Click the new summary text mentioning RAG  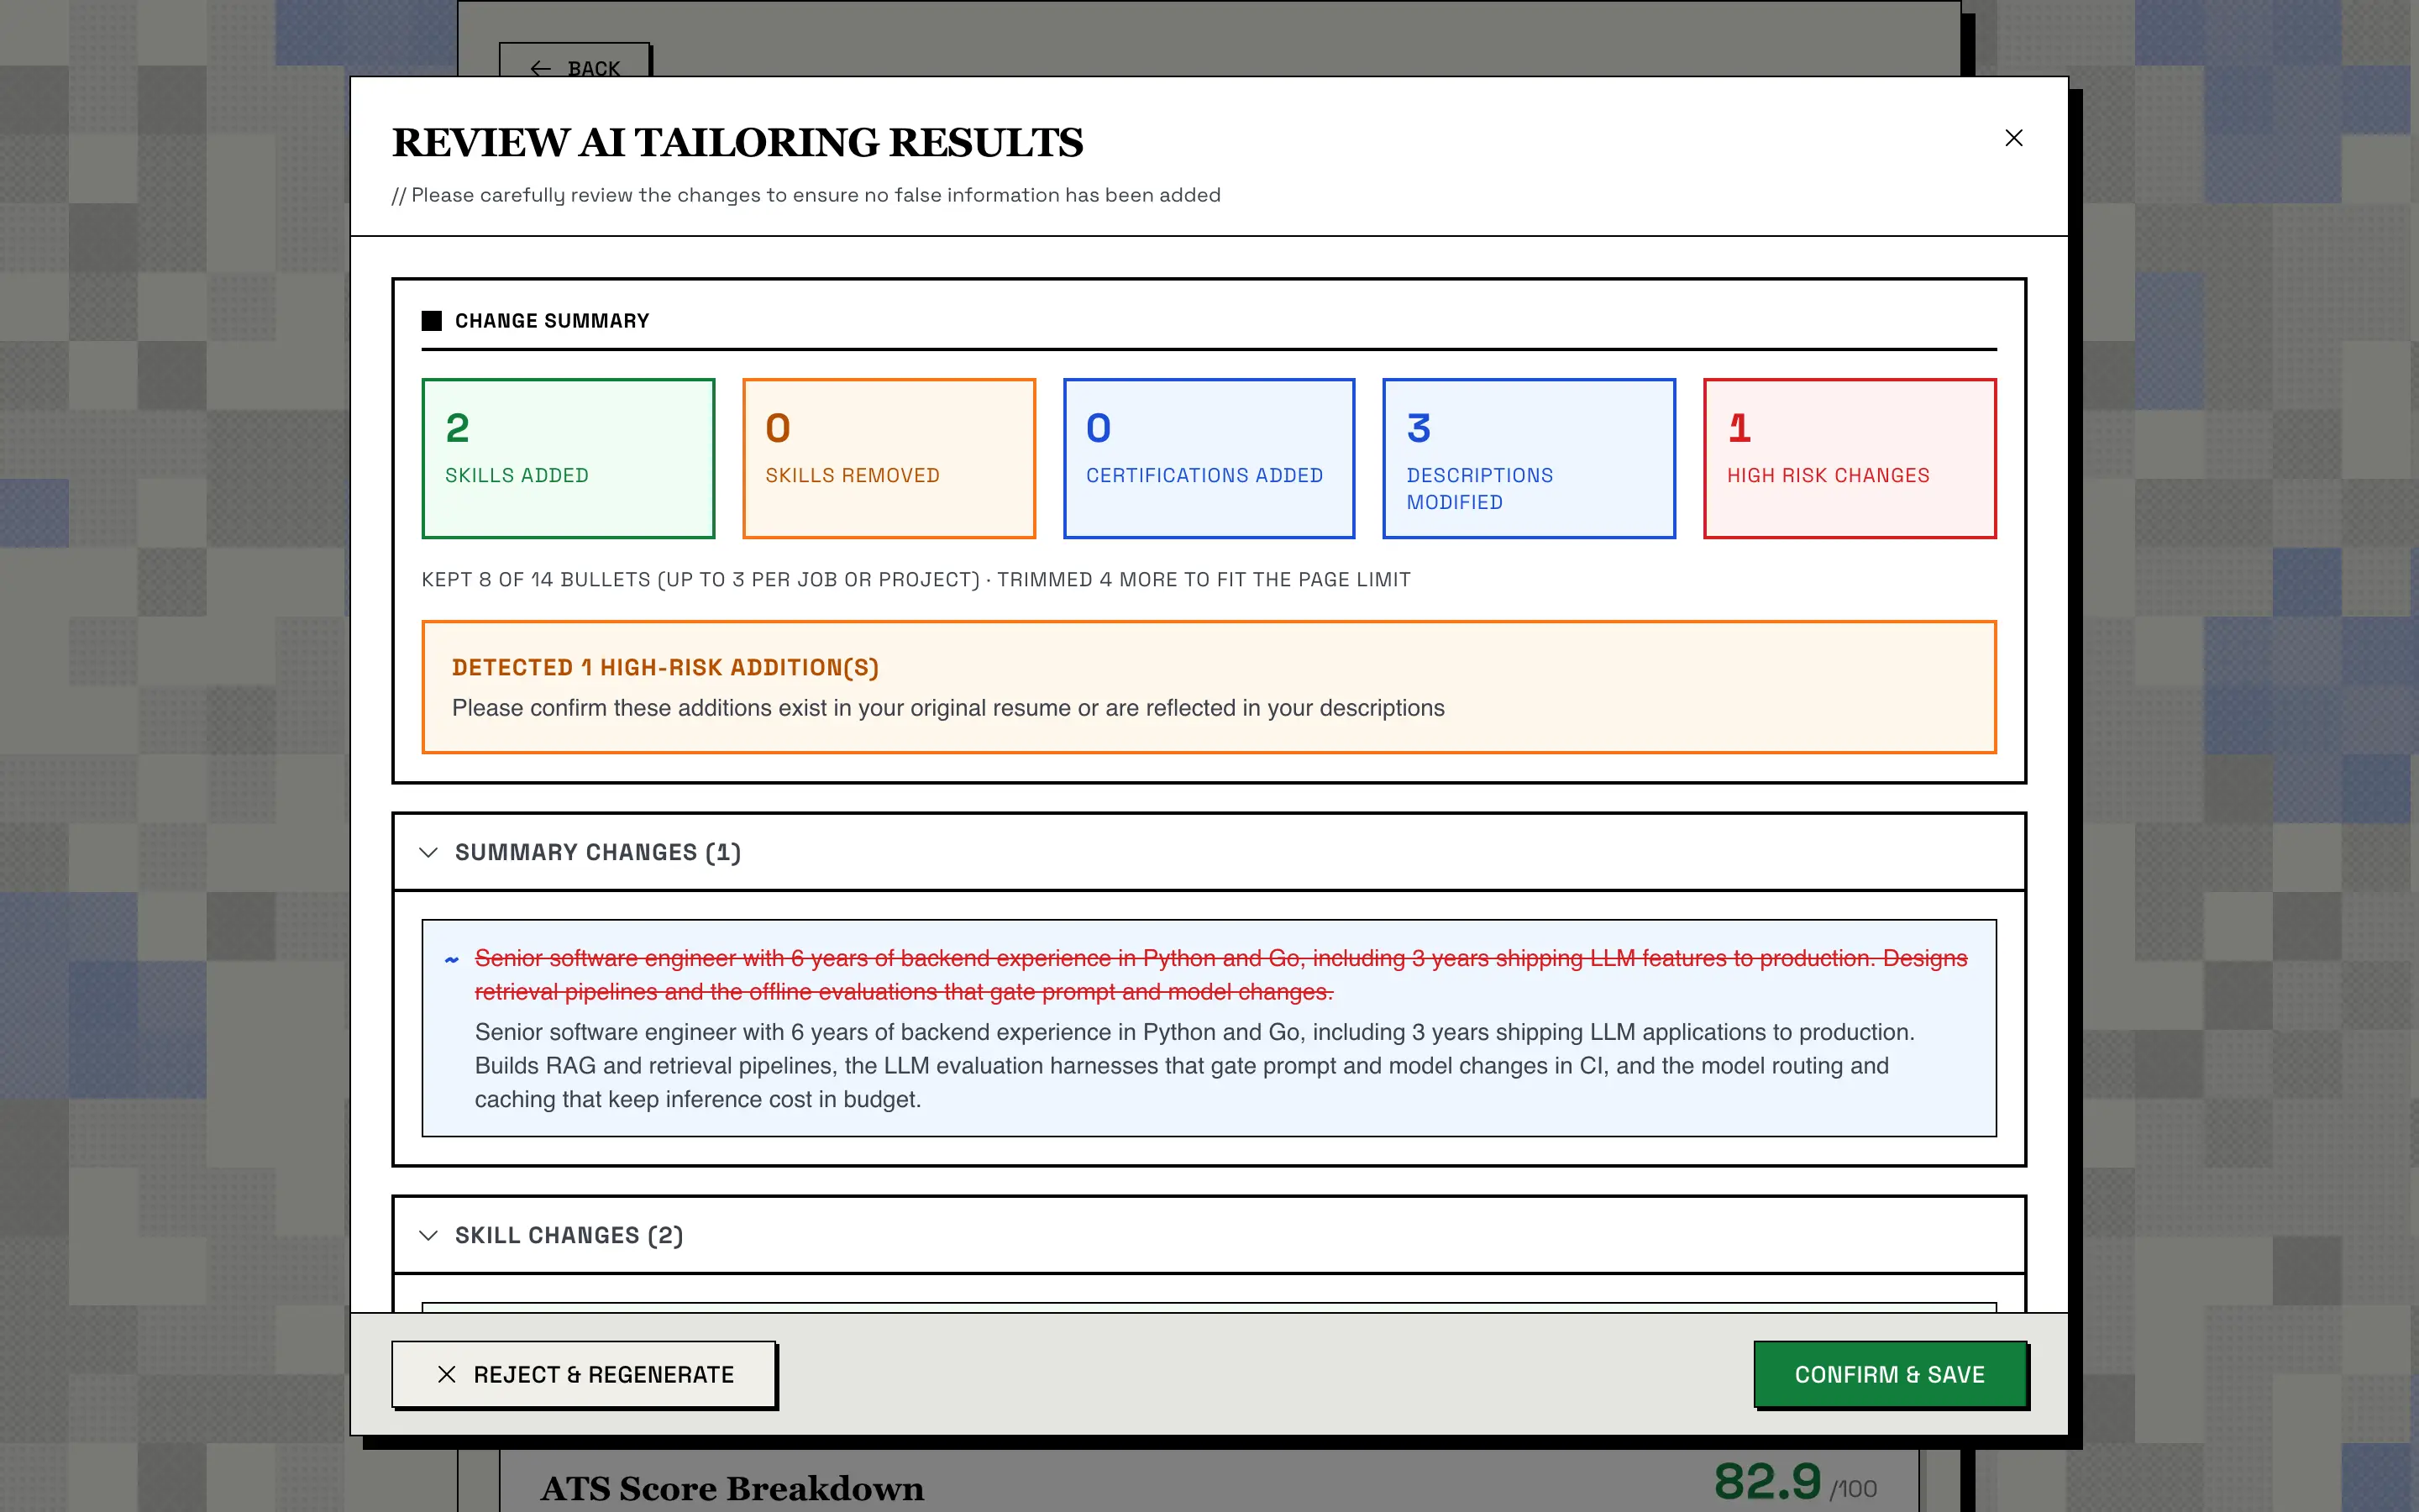click(x=1194, y=1066)
